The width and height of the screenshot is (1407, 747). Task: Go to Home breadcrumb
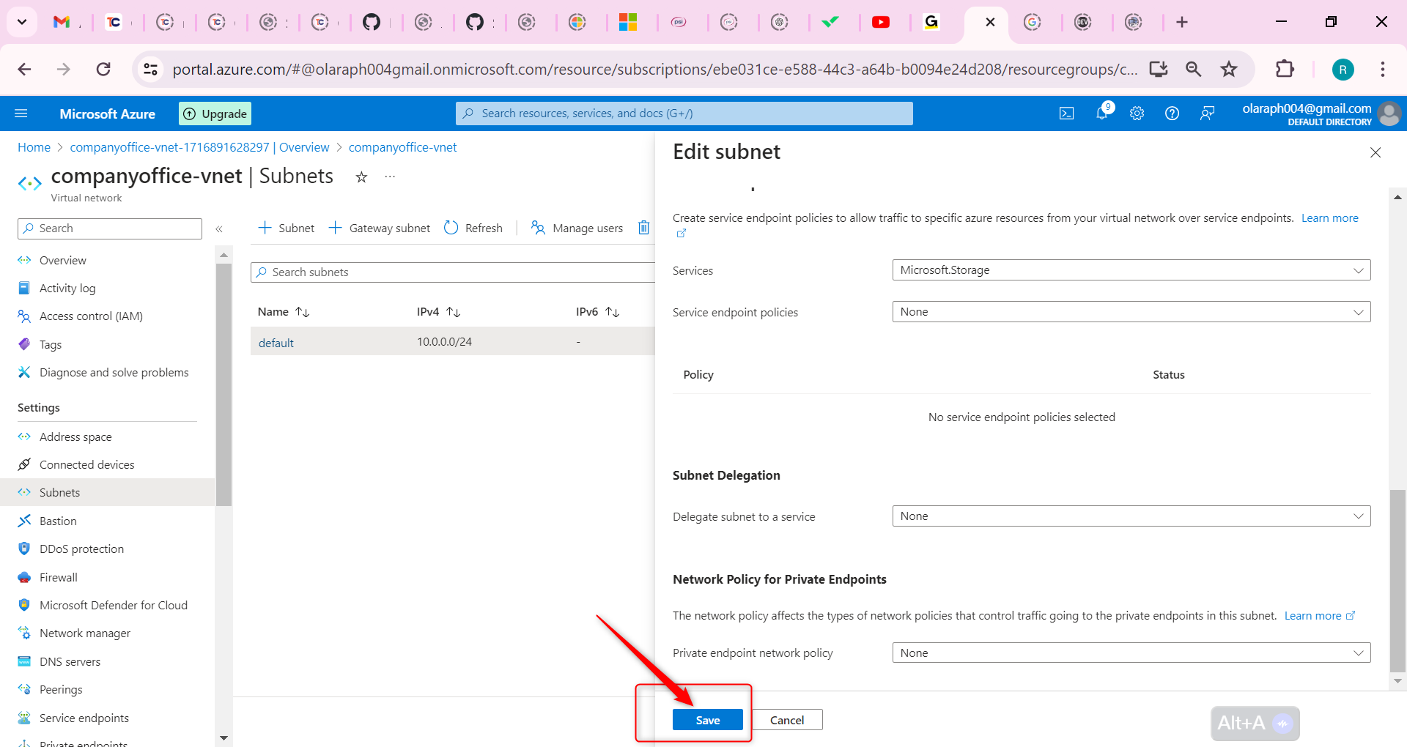34,147
